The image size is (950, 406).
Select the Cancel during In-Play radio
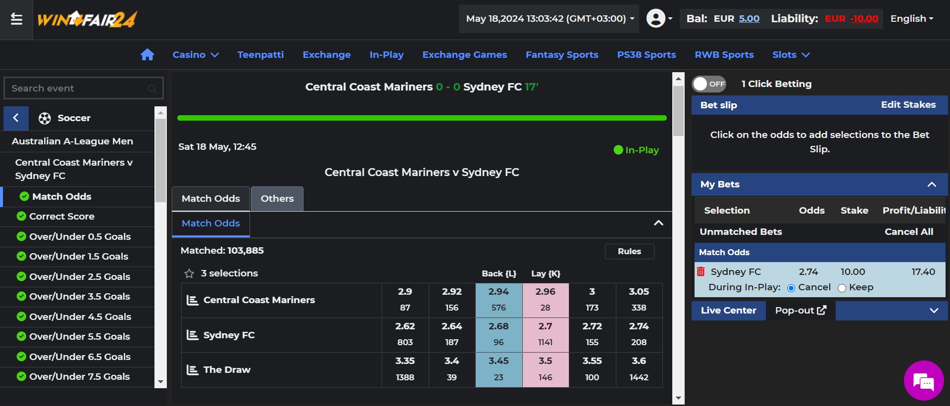coord(791,288)
